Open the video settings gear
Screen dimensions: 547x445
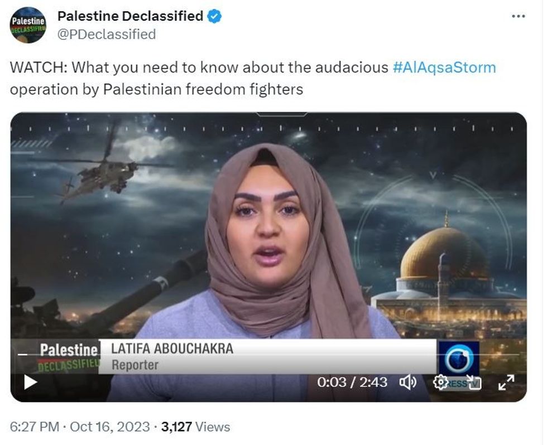point(440,383)
